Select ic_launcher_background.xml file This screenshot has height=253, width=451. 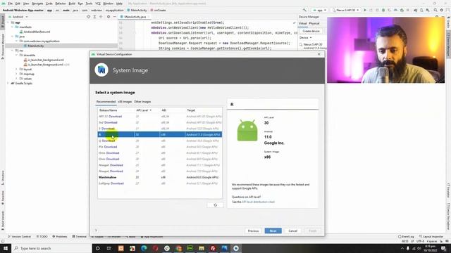46,60
